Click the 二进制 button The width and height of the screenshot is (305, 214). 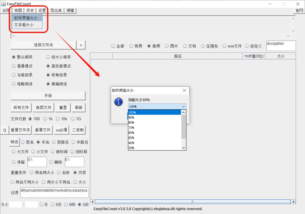(x=78, y=130)
